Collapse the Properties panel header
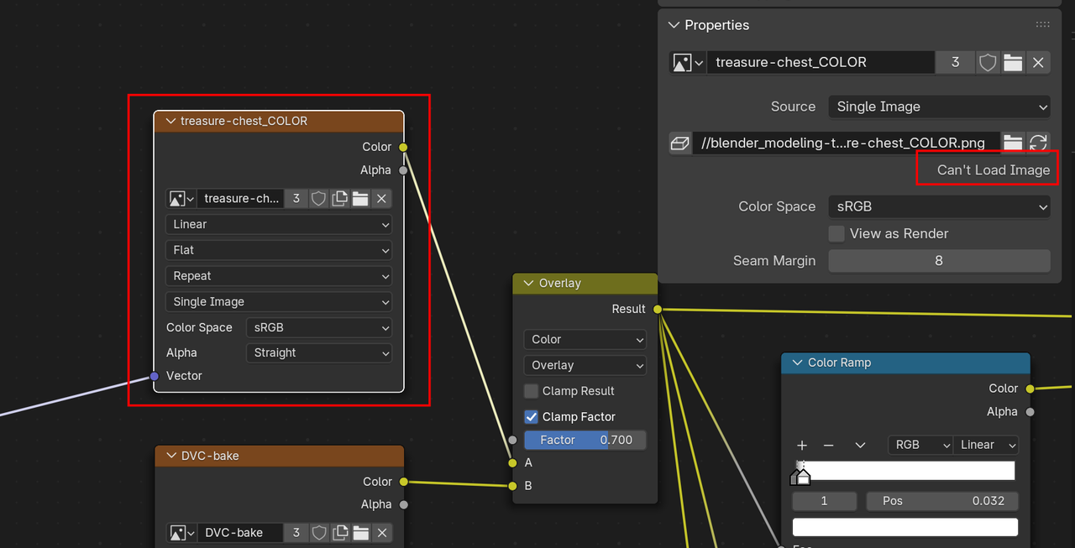 [674, 25]
